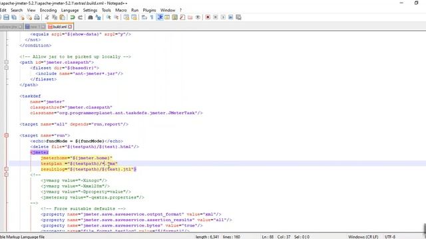Click the Playback macro icon
This screenshot has width=426, height=239.
(x=223, y=17)
